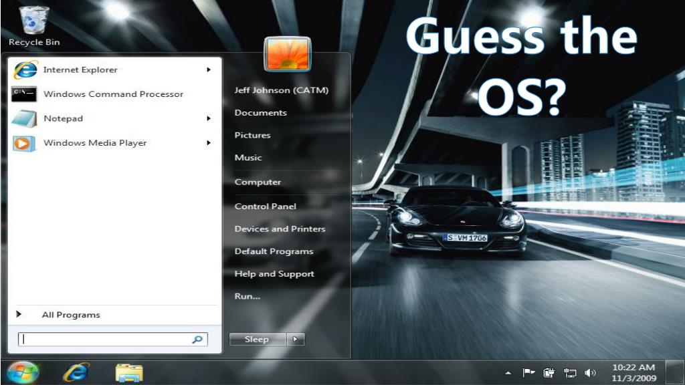Open Windows Explorer from the taskbar
The image size is (685, 385).
click(x=129, y=373)
